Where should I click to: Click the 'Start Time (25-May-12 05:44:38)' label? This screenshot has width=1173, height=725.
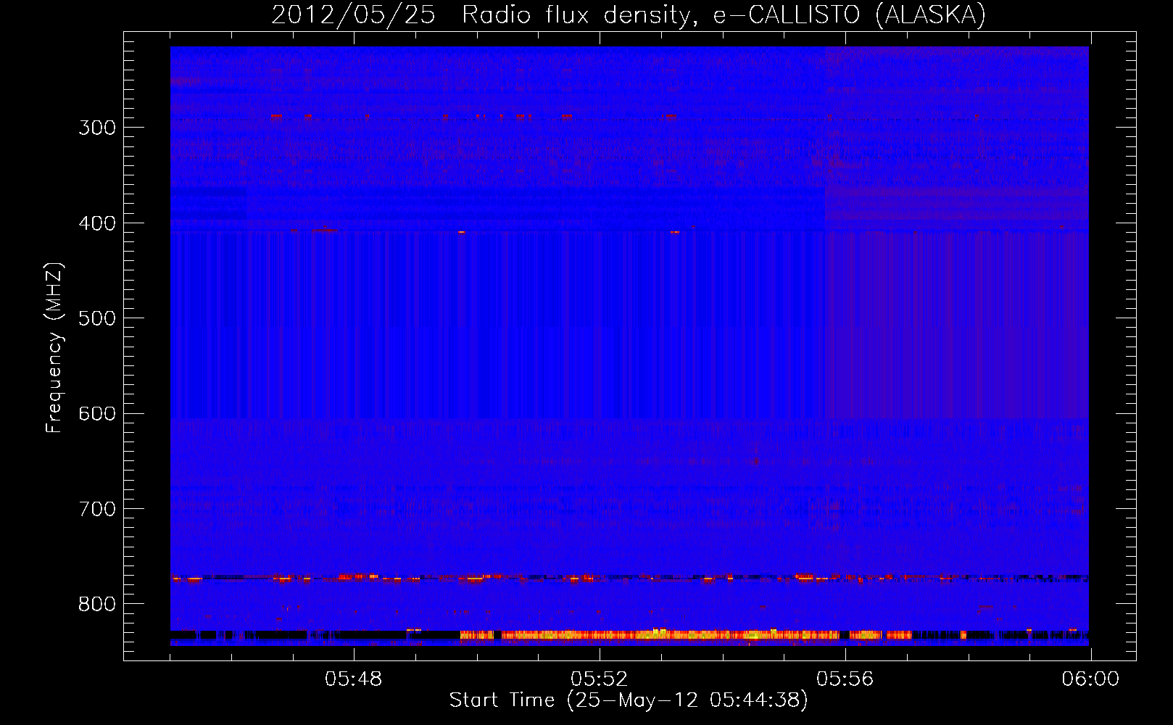pyautogui.click(x=629, y=700)
